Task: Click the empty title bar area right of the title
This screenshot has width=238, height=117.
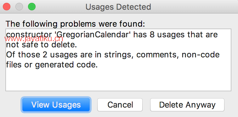Action: 194,7
